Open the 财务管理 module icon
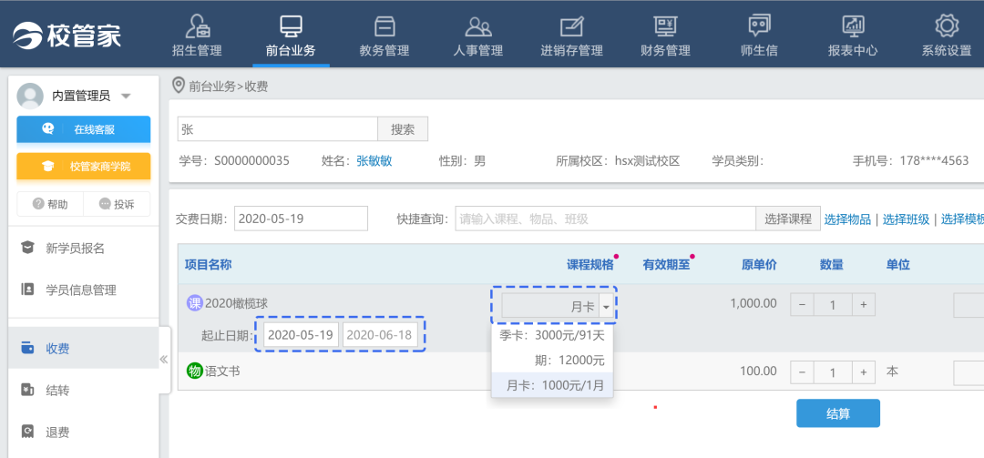The height and width of the screenshot is (458, 984). click(665, 26)
